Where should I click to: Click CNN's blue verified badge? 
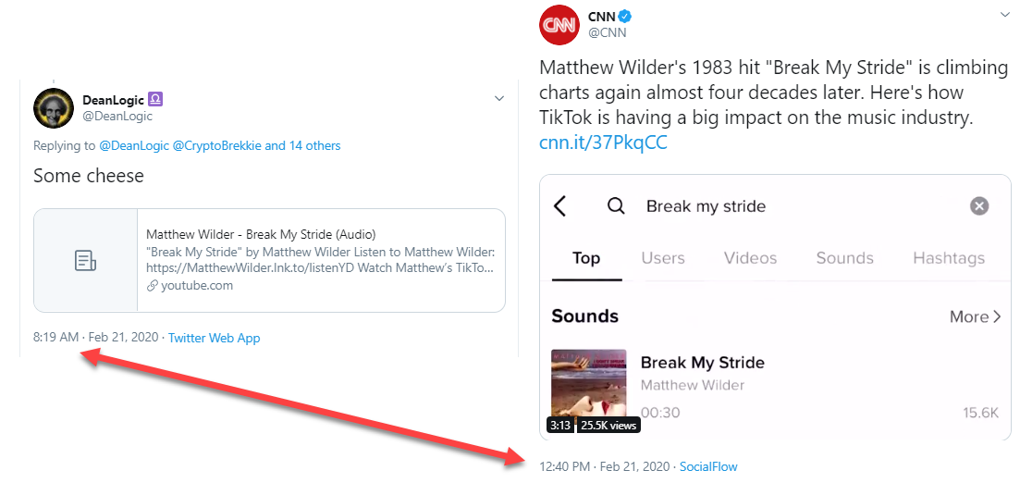(x=624, y=16)
